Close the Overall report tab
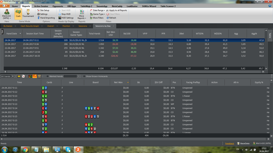The image size is (273, 153). [x=57, y=26]
